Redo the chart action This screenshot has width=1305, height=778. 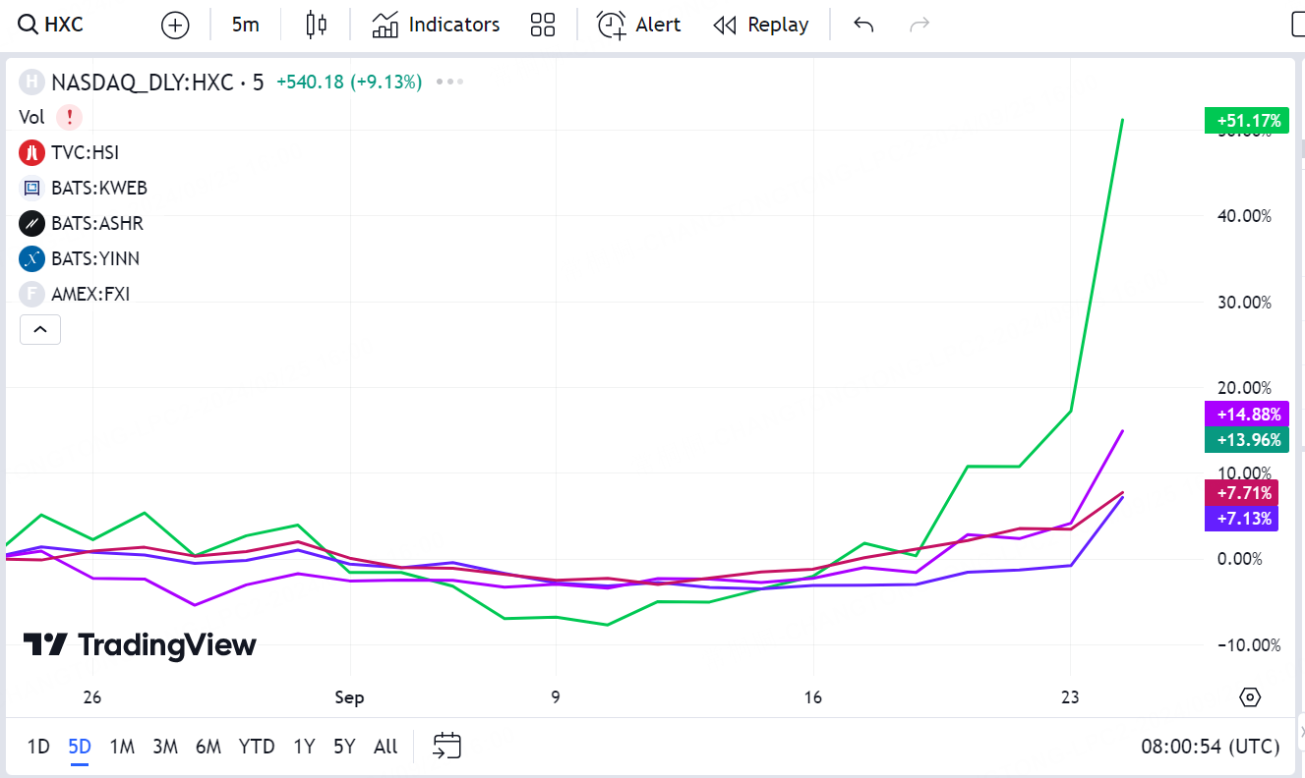click(919, 26)
